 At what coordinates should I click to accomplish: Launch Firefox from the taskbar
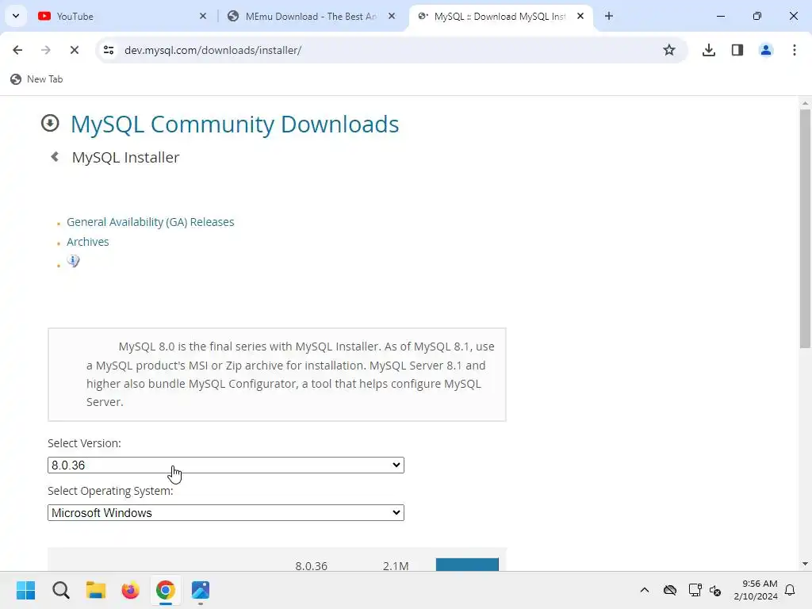(x=131, y=590)
